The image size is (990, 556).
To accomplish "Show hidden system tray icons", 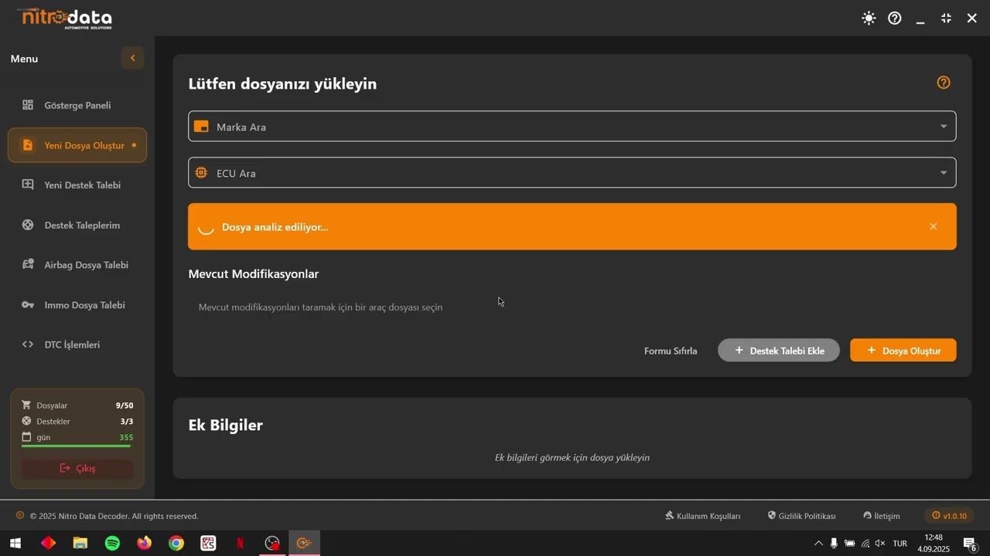I will (x=818, y=543).
